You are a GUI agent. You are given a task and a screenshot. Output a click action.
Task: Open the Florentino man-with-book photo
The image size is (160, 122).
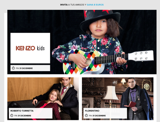click(118, 99)
